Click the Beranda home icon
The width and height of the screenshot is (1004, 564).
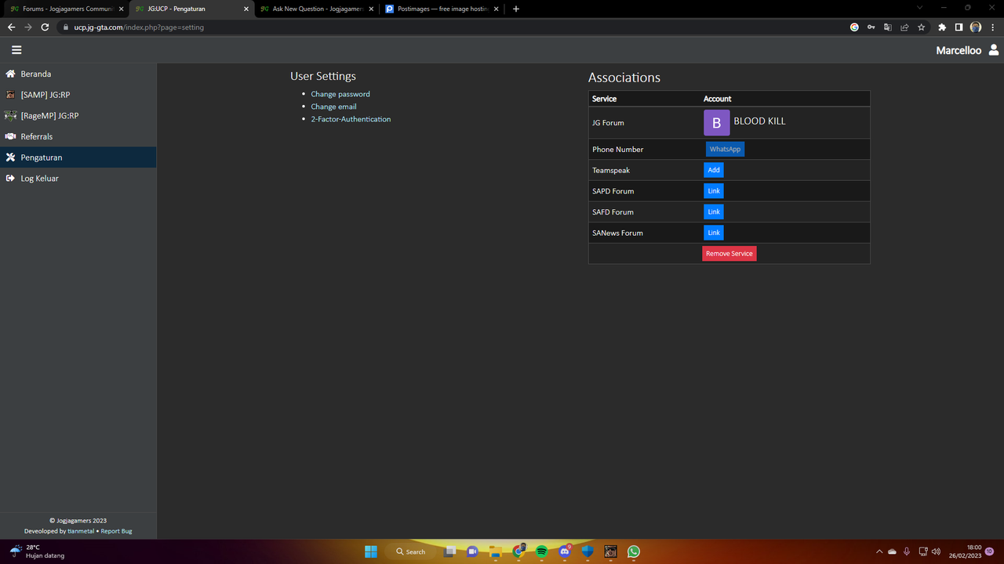(x=10, y=74)
